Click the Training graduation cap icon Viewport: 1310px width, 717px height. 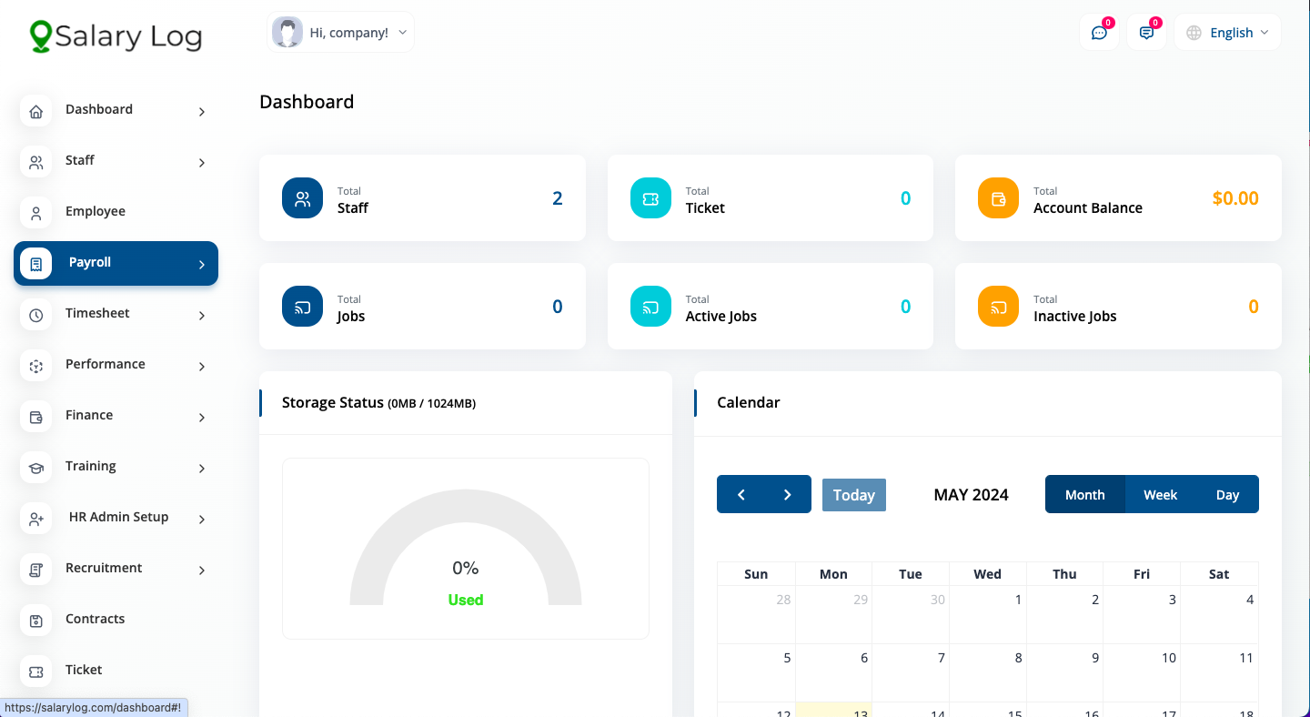click(35, 468)
